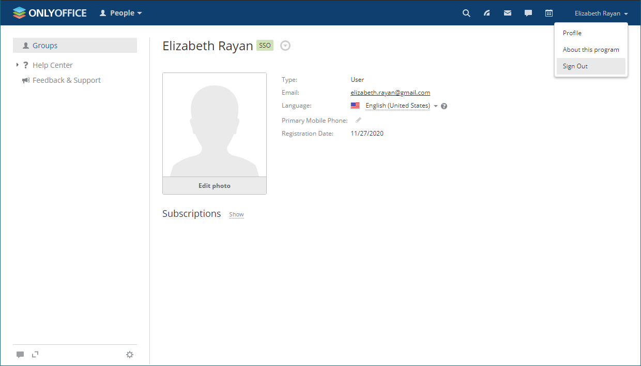
Task: Open the People module dropdown
Action: coord(120,13)
